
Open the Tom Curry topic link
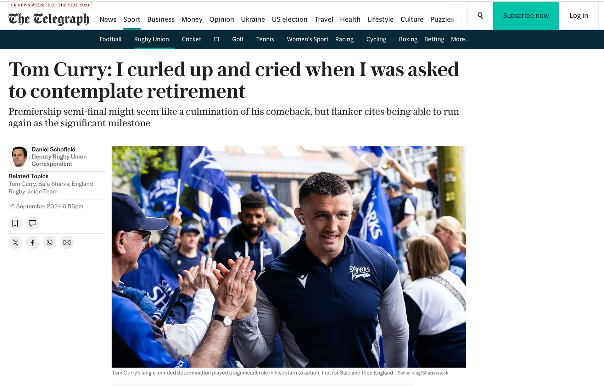point(22,184)
